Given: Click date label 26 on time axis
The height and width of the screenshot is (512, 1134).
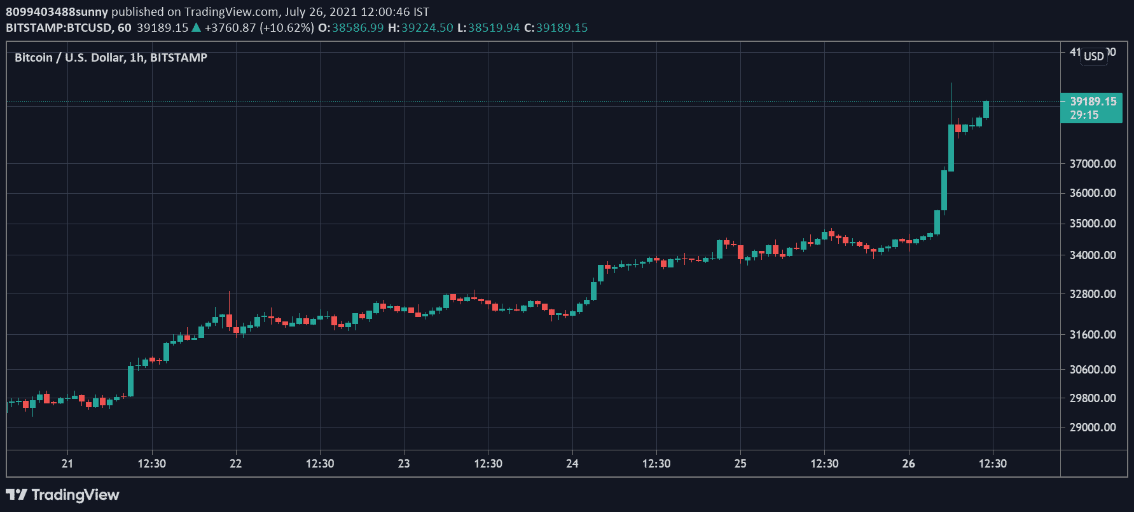Looking at the screenshot, I should click(908, 464).
